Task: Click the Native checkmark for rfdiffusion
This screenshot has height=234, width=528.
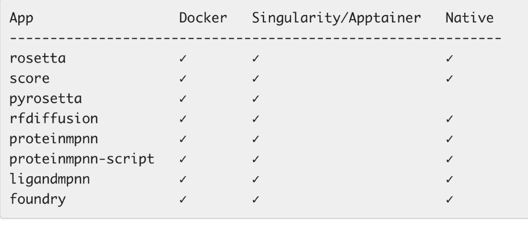Action: (x=449, y=119)
